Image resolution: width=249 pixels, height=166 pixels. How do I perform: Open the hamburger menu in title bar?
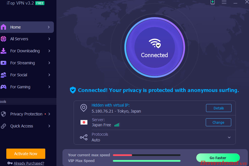[x=224, y=2]
